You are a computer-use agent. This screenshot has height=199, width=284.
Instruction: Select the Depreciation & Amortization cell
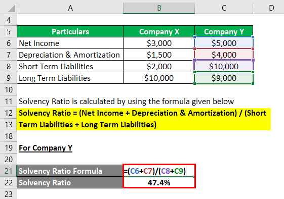[70, 55]
